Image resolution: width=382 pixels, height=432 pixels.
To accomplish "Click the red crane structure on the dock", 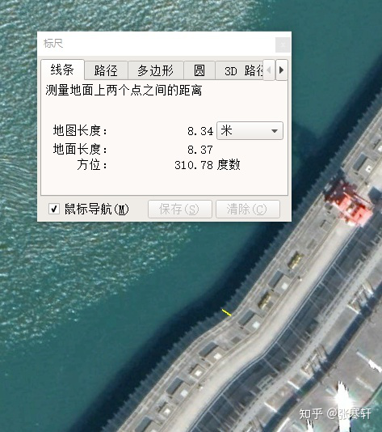I will 347,202.
